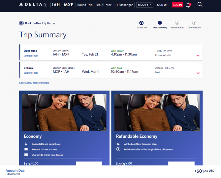Expand Return flight details chevron
Screen dimensions: 221x178
(x=198, y=73)
